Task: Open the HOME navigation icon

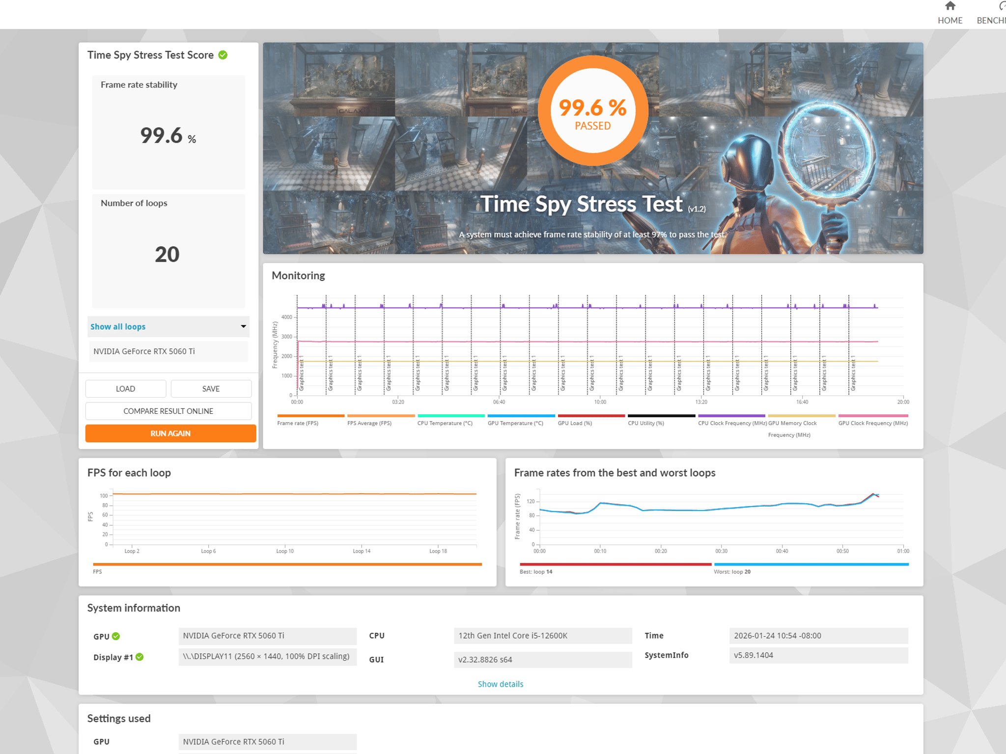Action: point(950,7)
